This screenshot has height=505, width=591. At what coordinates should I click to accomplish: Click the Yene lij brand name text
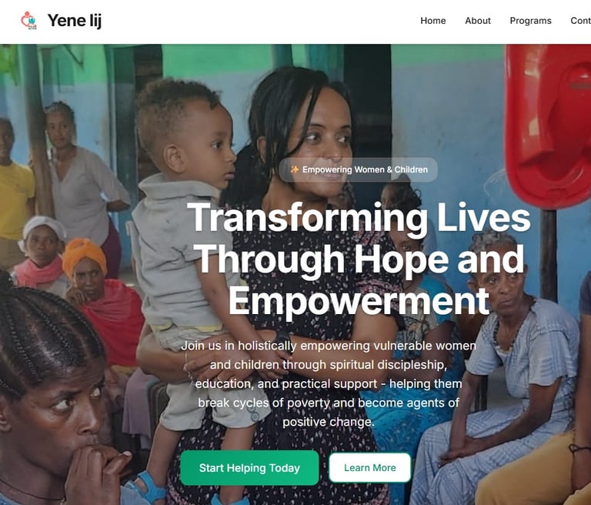(x=75, y=21)
